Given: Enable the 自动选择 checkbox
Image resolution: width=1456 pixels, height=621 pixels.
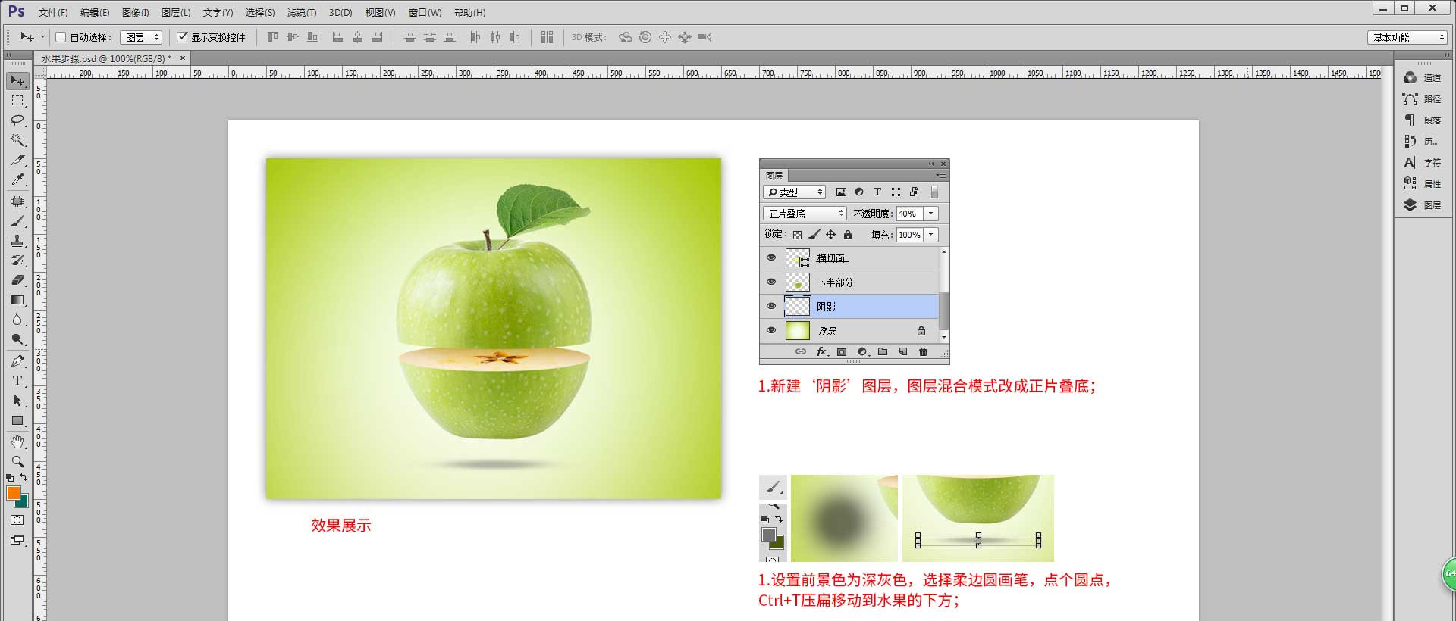Looking at the screenshot, I should click(61, 37).
